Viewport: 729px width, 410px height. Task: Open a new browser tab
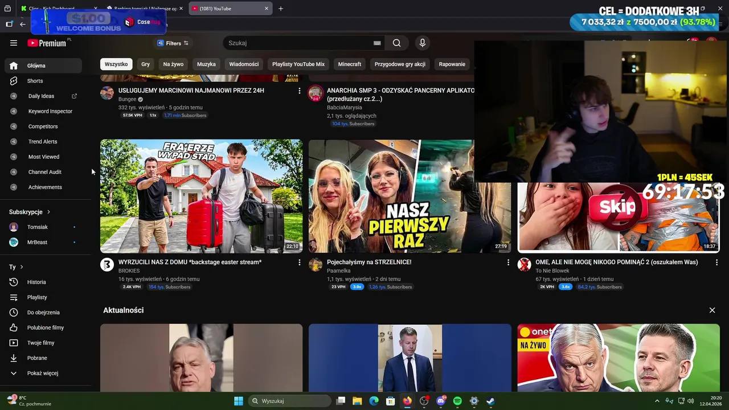pyautogui.click(x=281, y=9)
